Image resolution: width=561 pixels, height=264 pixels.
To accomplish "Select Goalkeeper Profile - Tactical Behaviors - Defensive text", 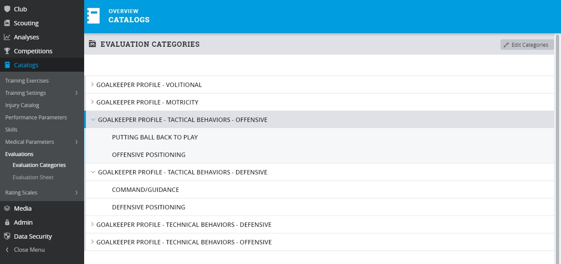I will point(183,172).
